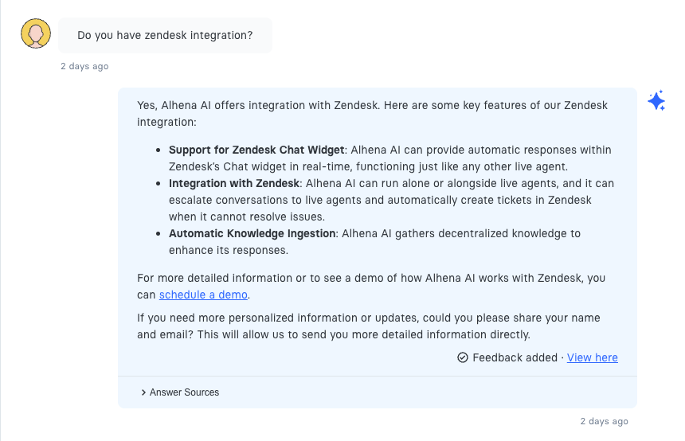The height and width of the screenshot is (441, 685).
Task: Click the opening "Yes, Alhena AI offers" sentence
Action: click(x=239, y=104)
